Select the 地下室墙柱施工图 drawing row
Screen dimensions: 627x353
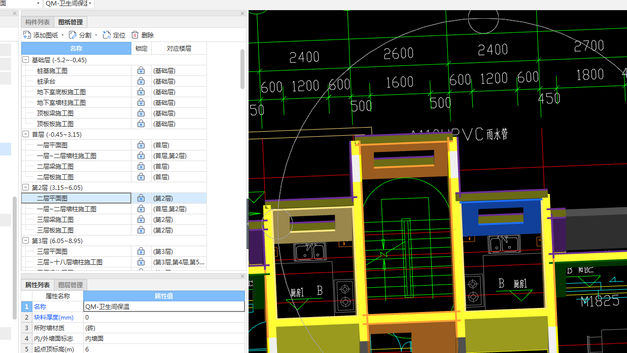114,103
